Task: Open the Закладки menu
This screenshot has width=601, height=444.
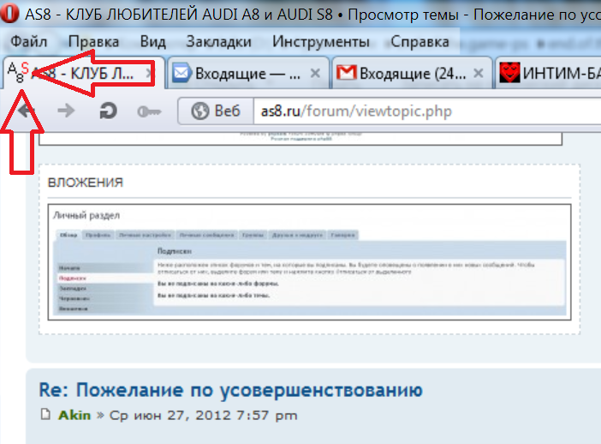Action: 219,42
